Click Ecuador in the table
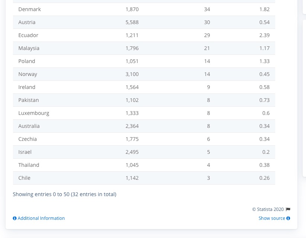The height and width of the screenshot is (238, 306). pos(28,35)
